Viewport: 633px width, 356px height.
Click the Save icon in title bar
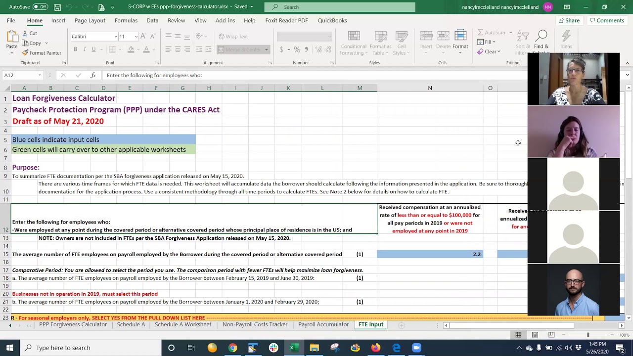pos(57,7)
